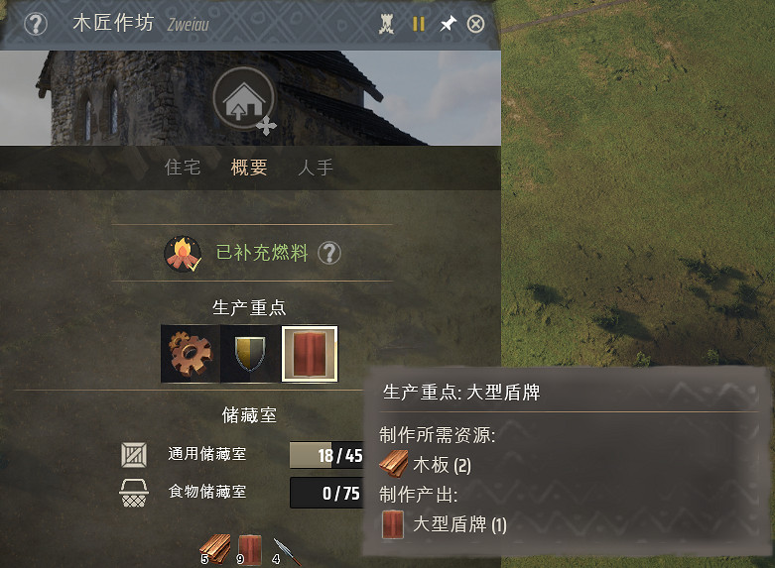Screen dimensions: 775x568
Task: Click the 食物储藏室 basket icon
Action: [133, 493]
